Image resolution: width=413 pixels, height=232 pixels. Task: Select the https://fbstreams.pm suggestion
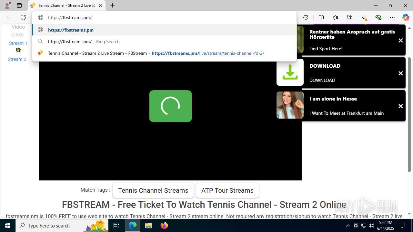(x=164, y=30)
